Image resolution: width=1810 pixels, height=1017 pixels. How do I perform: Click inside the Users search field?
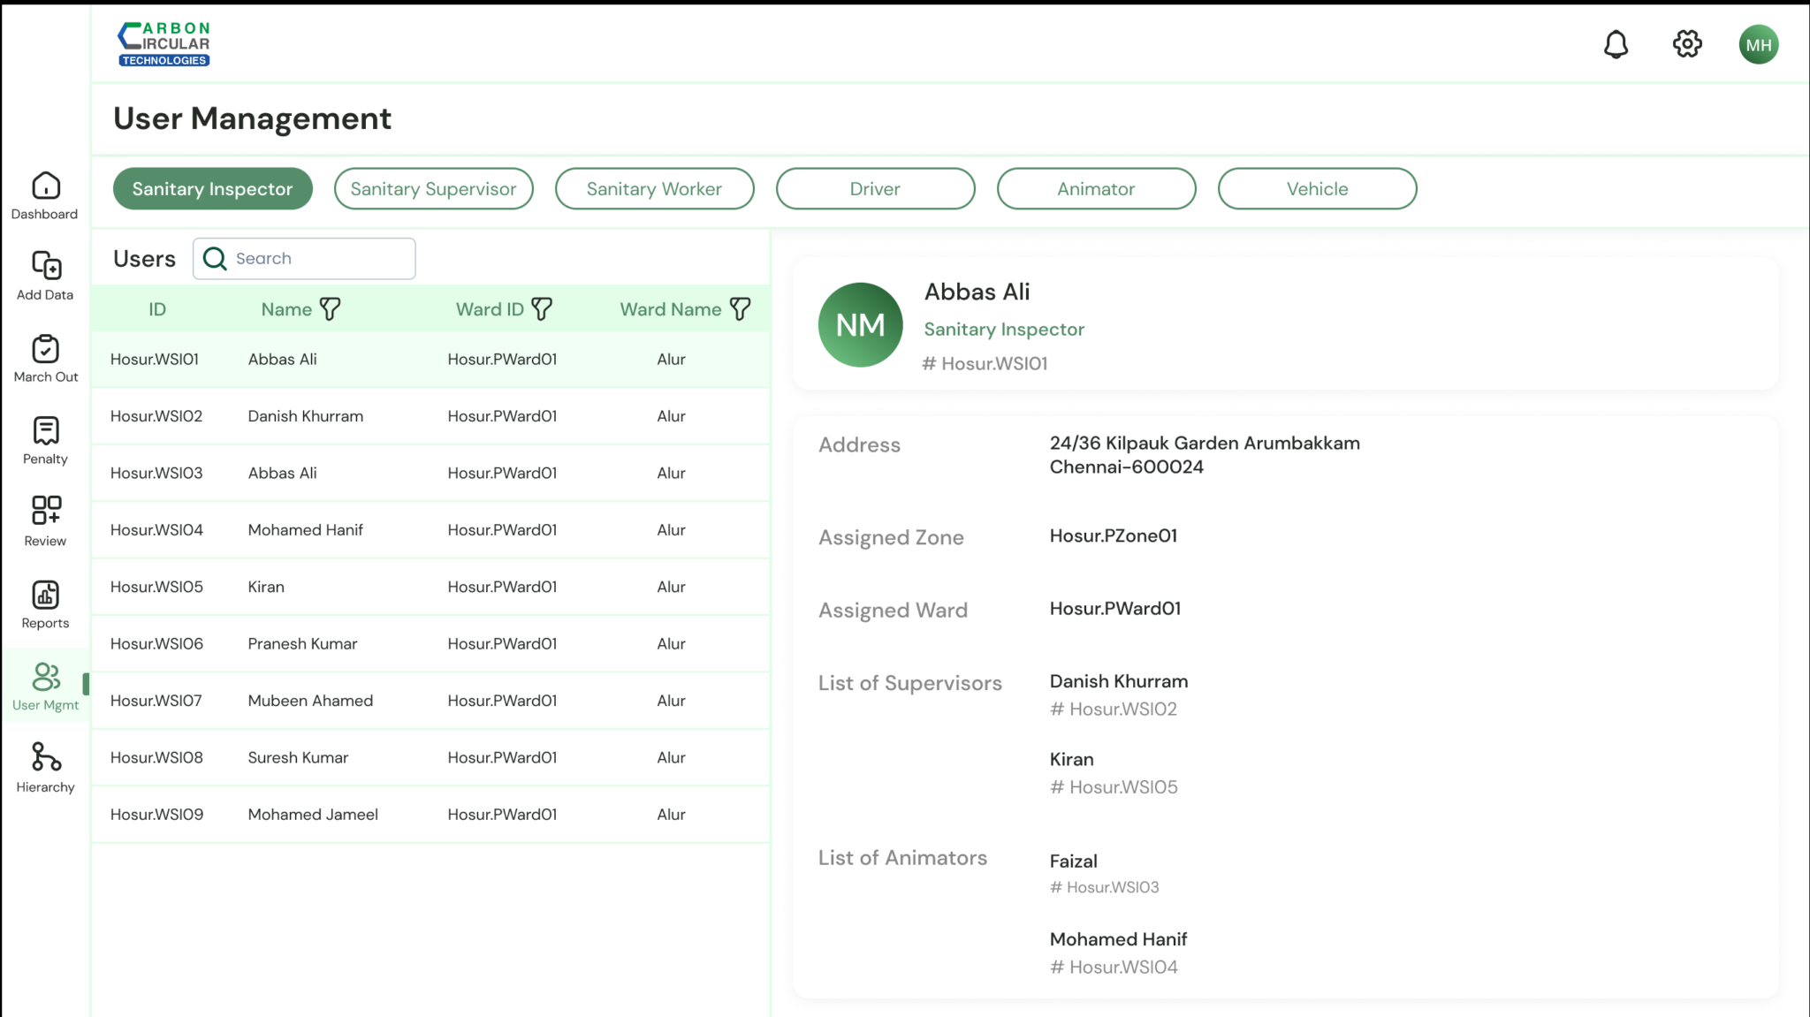coord(304,258)
